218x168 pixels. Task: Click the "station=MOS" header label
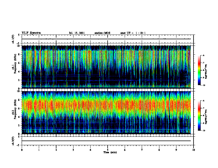(x=102, y=33)
